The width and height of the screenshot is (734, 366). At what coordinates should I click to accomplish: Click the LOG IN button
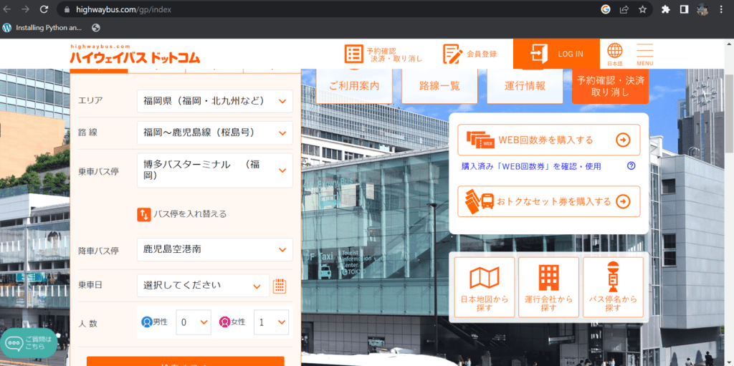point(557,54)
